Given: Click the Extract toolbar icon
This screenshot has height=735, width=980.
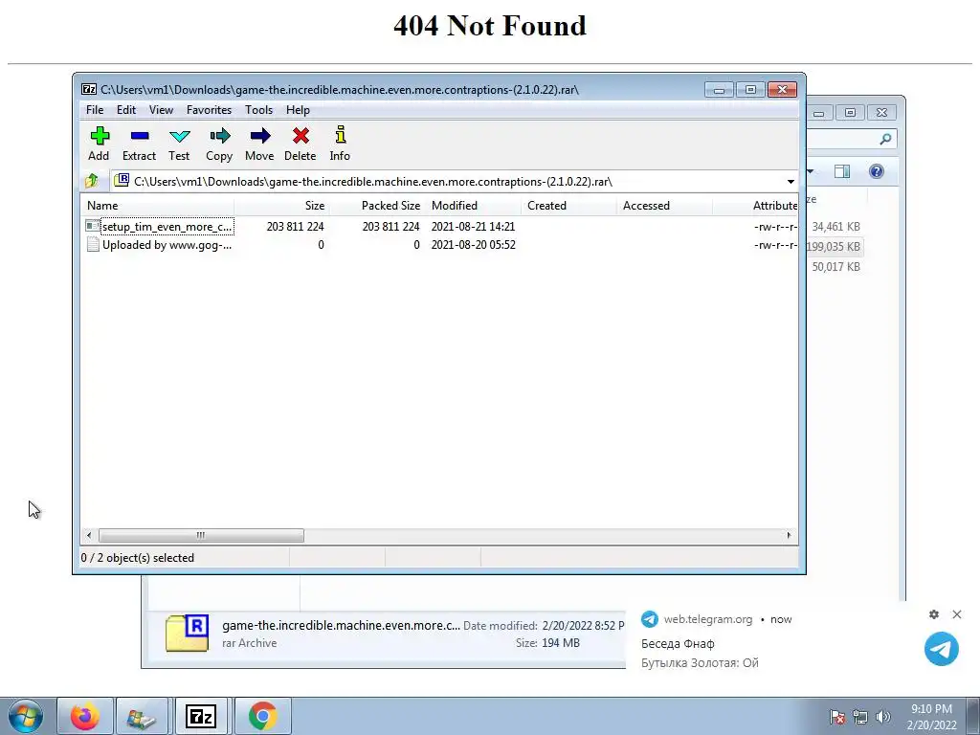Looking at the screenshot, I should pos(140,136).
